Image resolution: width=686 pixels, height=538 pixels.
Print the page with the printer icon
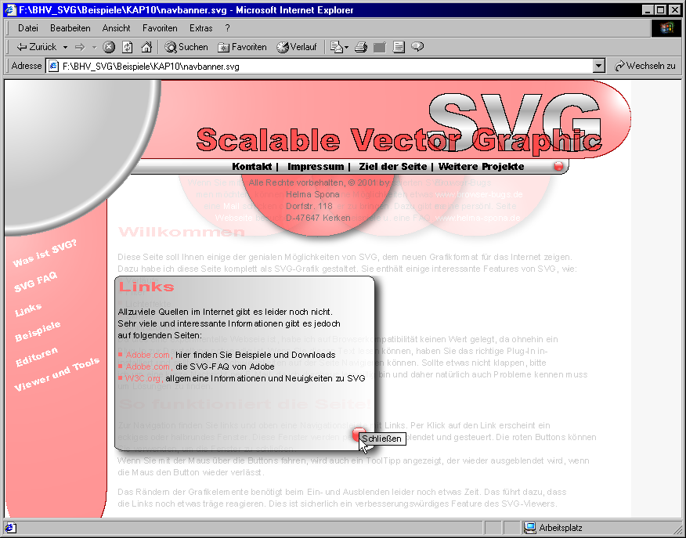(361, 47)
